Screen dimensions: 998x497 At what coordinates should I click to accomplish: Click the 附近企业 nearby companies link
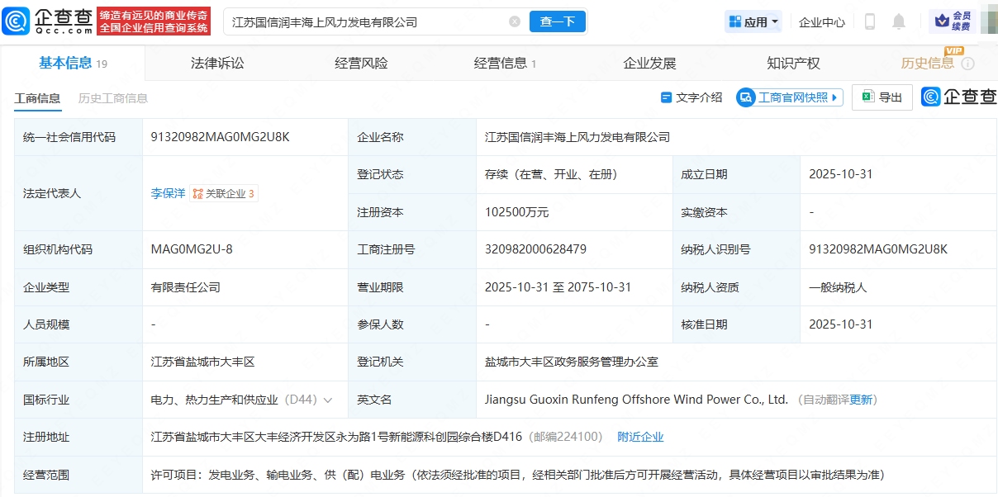click(x=640, y=437)
